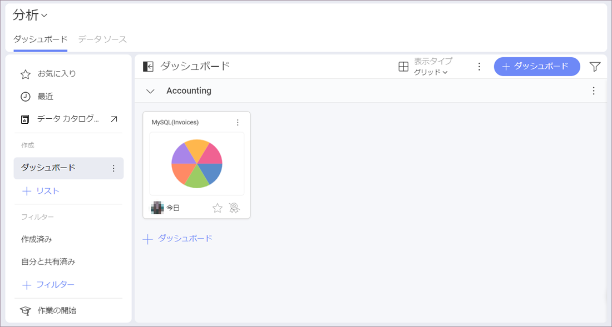The width and height of the screenshot is (612, 327).
Task: Click the user avatar on MySQL(Invoices) card
Action: (157, 208)
